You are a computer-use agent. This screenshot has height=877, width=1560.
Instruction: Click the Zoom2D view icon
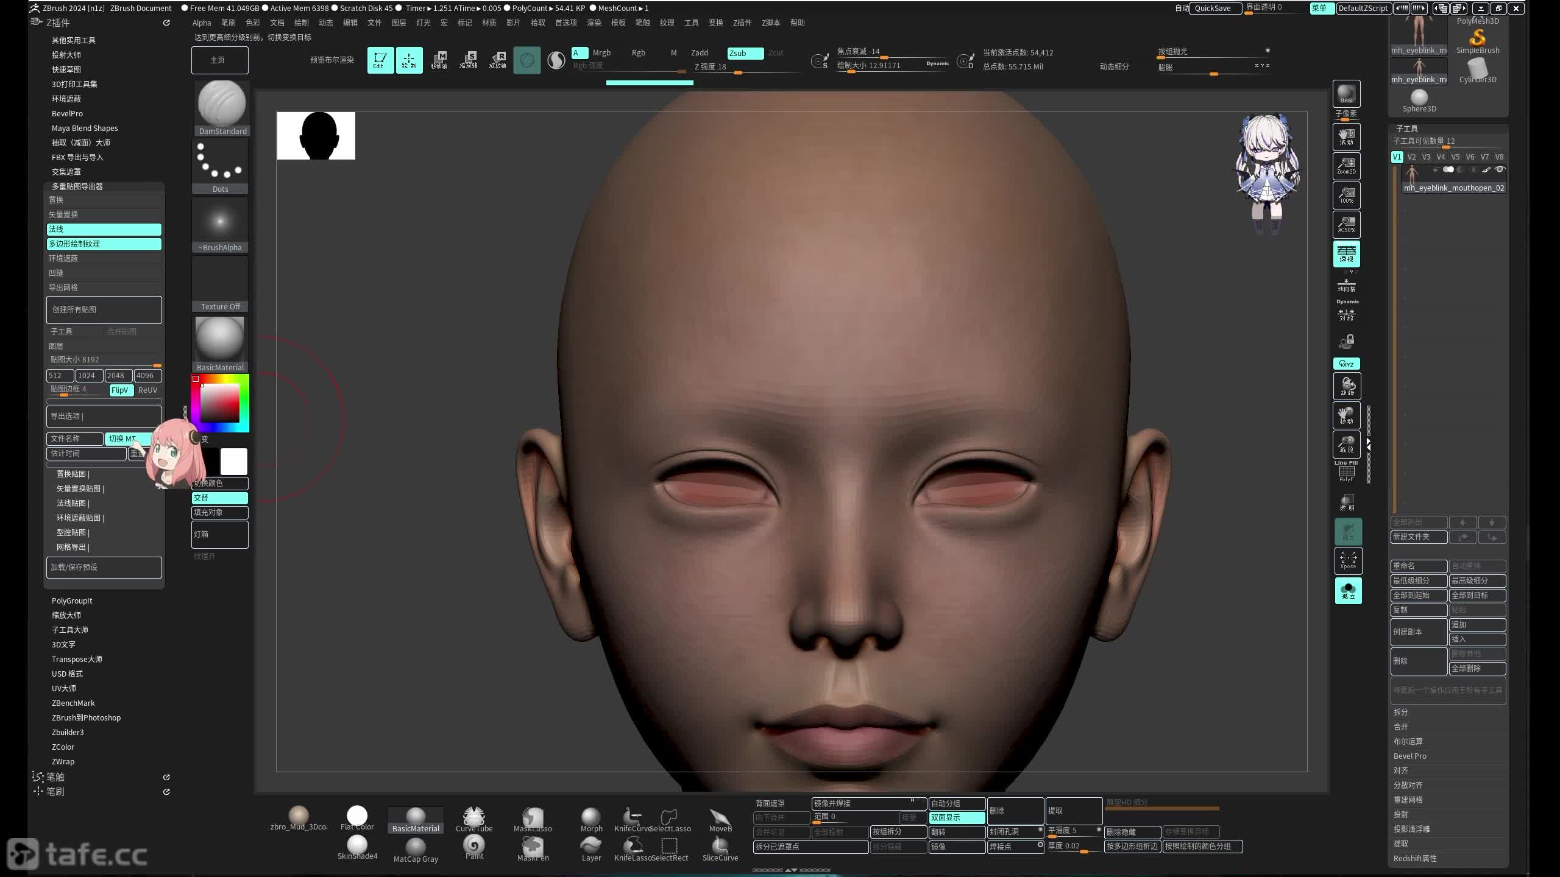[1346, 166]
